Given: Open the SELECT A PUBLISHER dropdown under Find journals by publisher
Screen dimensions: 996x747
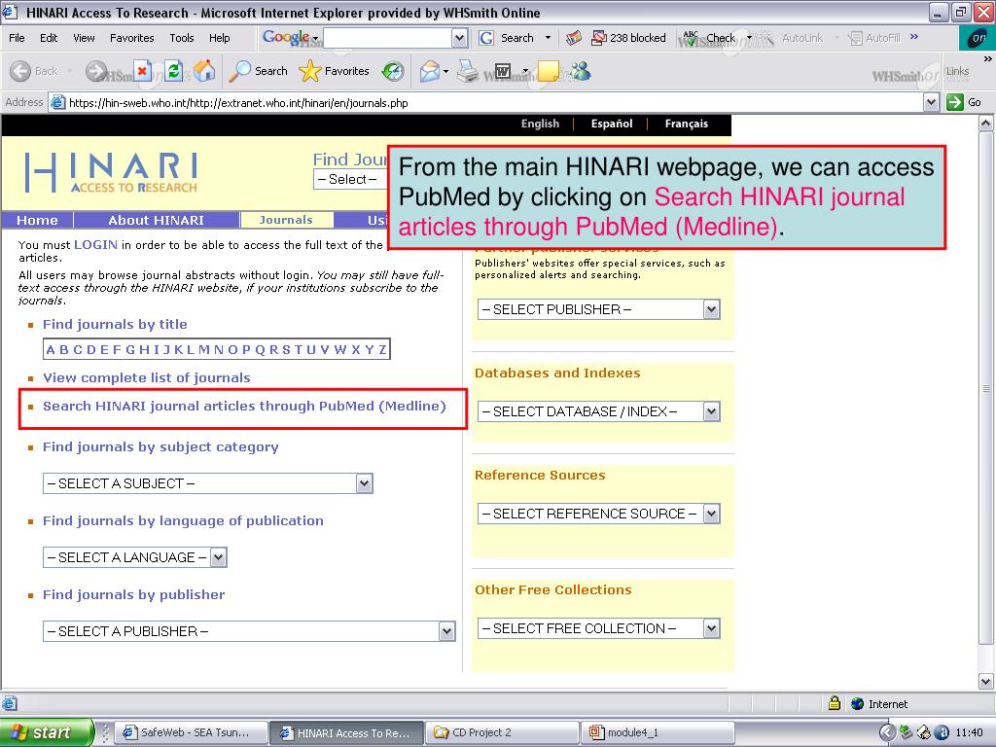Looking at the screenshot, I should tap(249, 630).
